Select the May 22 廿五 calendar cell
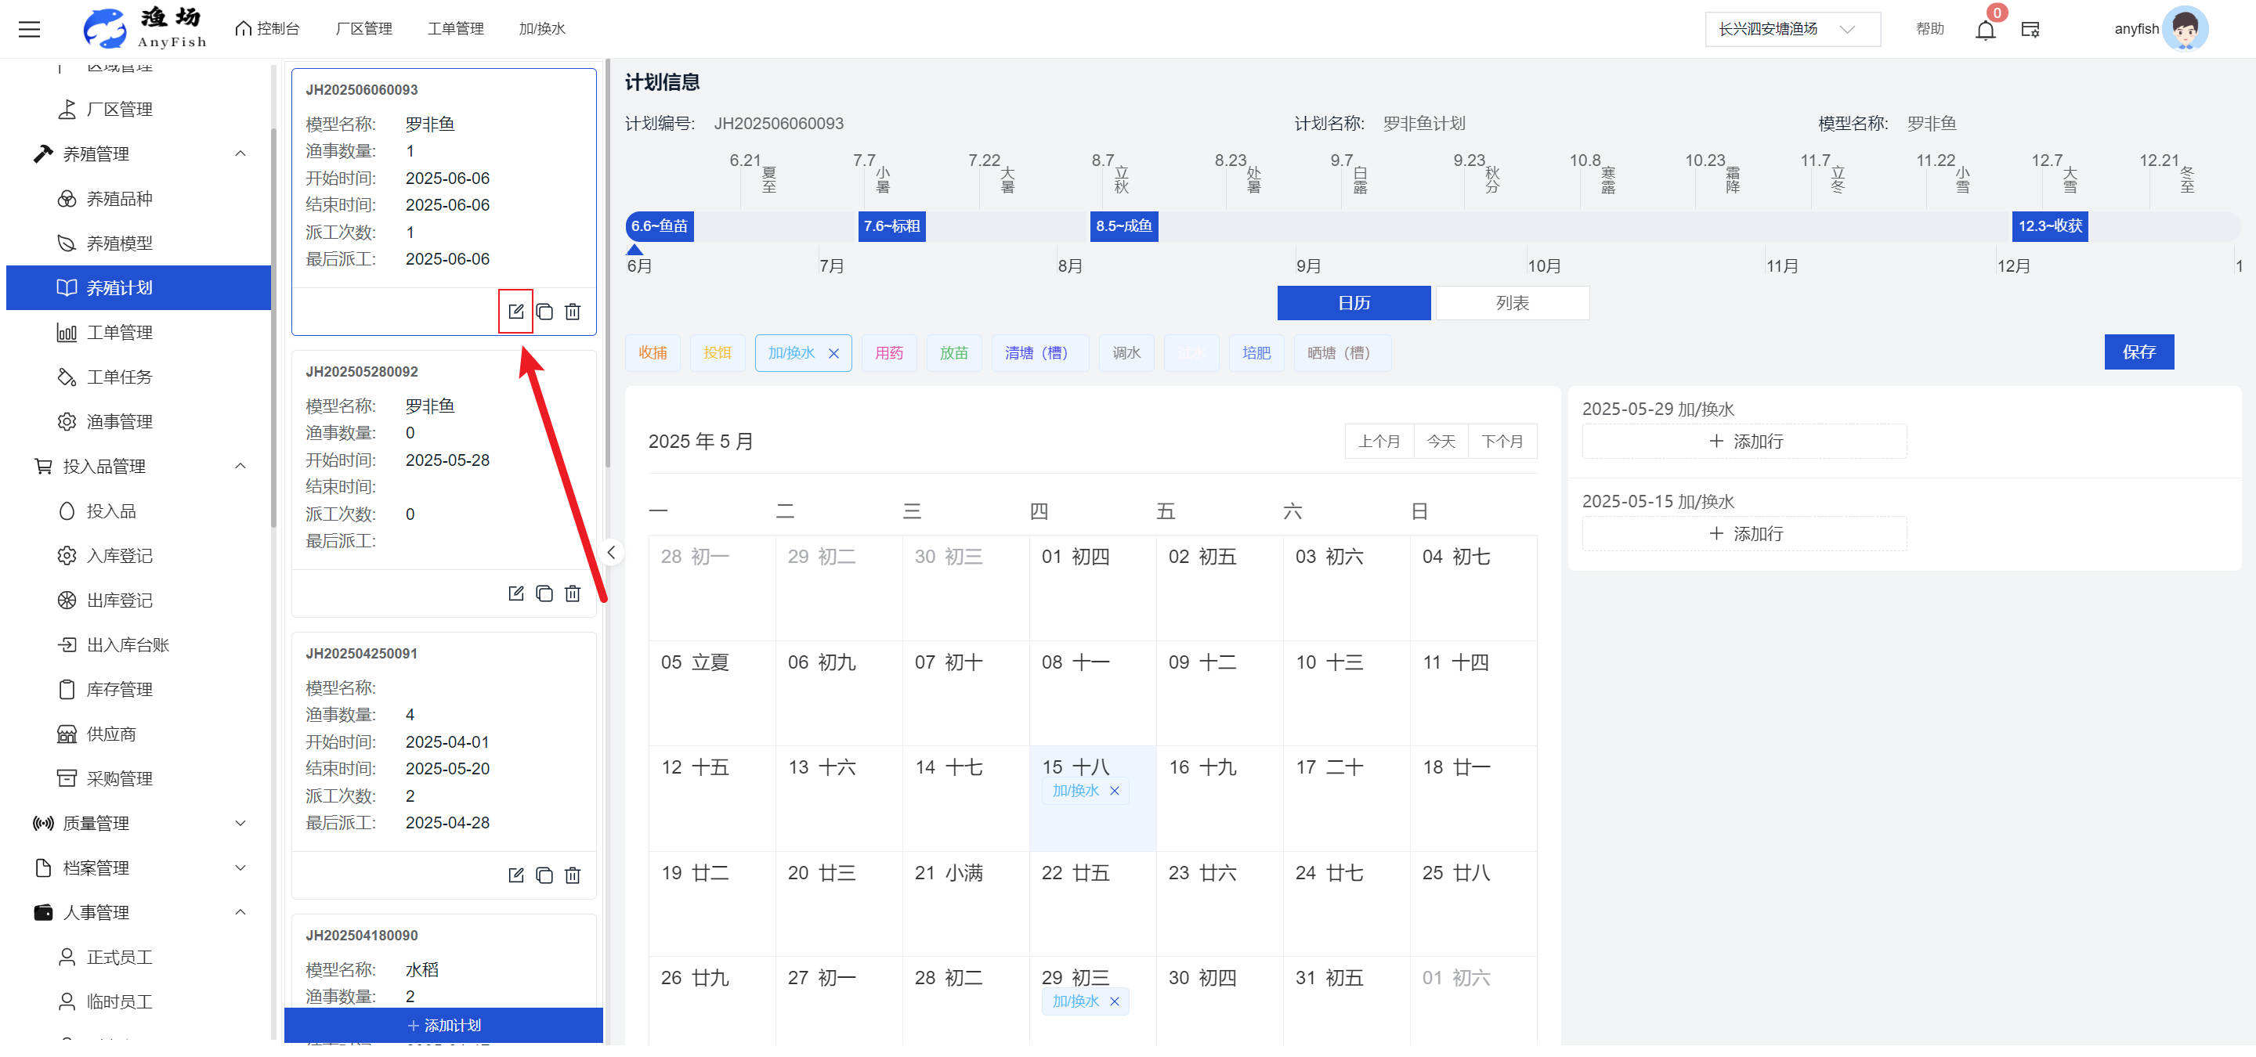Image resolution: width=2256 pixels, height=1057 pixels. click(x=1091, y=901)
